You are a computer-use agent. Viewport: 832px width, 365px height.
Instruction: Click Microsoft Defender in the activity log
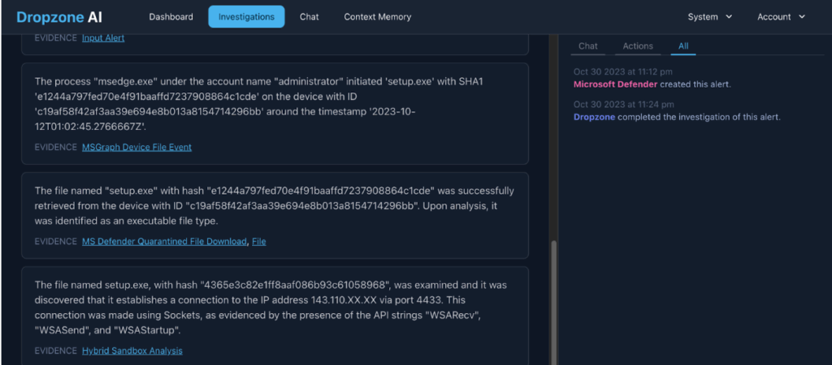pos(616,84)
